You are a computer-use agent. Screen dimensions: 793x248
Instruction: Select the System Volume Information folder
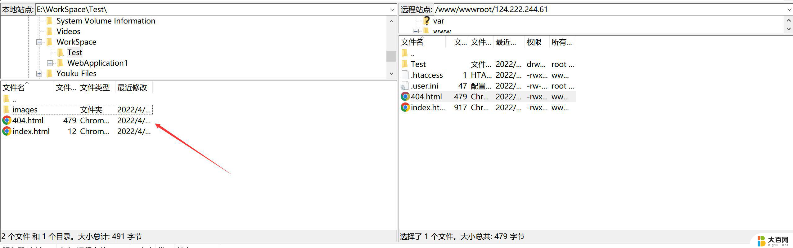(106, 21)
